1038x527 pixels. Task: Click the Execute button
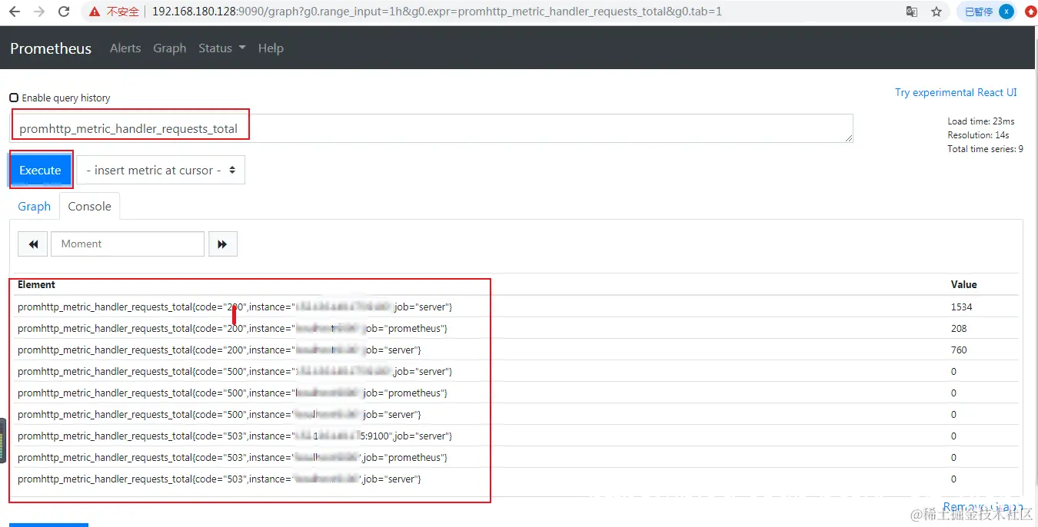tap(40, 170)
